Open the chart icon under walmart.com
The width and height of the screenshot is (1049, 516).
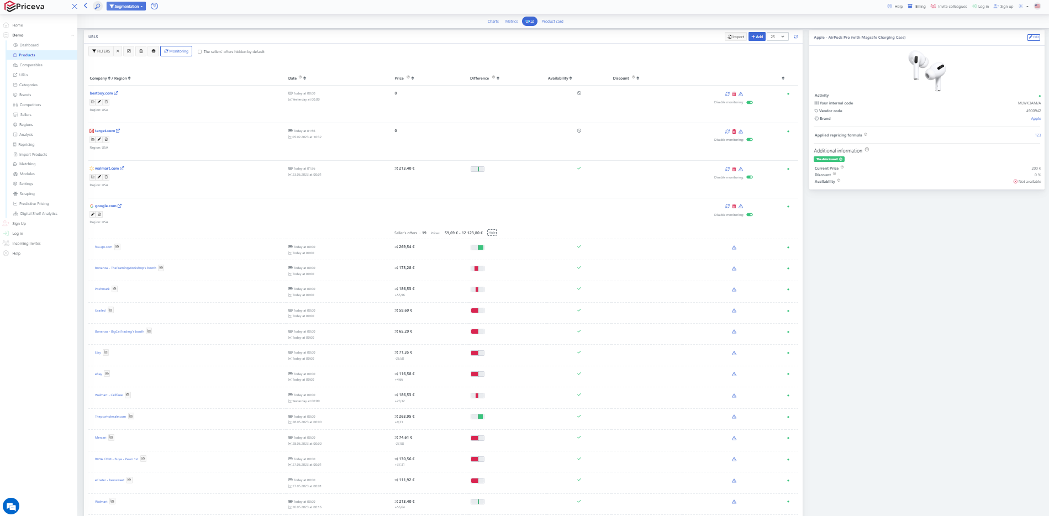pos(92,177)
